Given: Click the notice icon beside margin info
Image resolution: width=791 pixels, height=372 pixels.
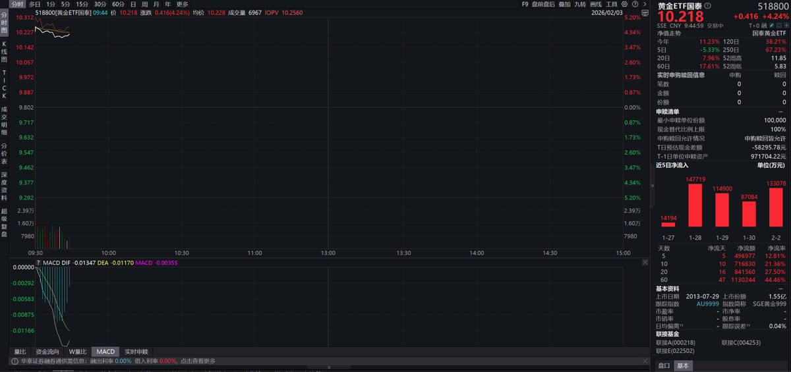Looking at the screenshot, I should pos(13,361).
